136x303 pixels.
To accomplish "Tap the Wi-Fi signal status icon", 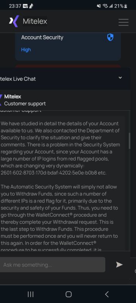I will point(105,6).
